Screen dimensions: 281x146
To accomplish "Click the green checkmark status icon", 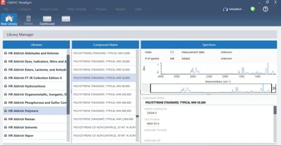I will pyautogui.click(x=253, y=9).
